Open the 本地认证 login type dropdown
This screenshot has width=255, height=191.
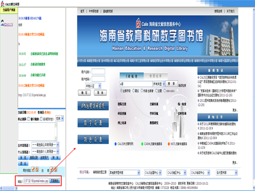93,86
